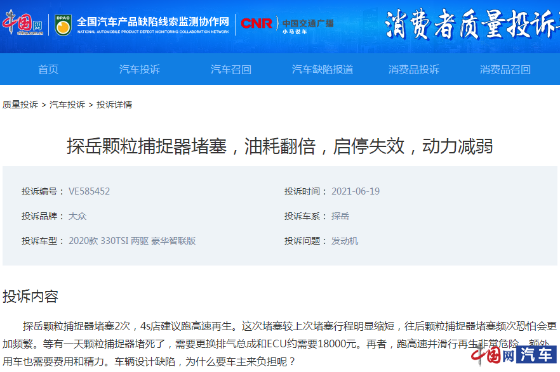560x372 pixels.
Task: Select 汽车召回 navigation item
Action: point(231,69)
